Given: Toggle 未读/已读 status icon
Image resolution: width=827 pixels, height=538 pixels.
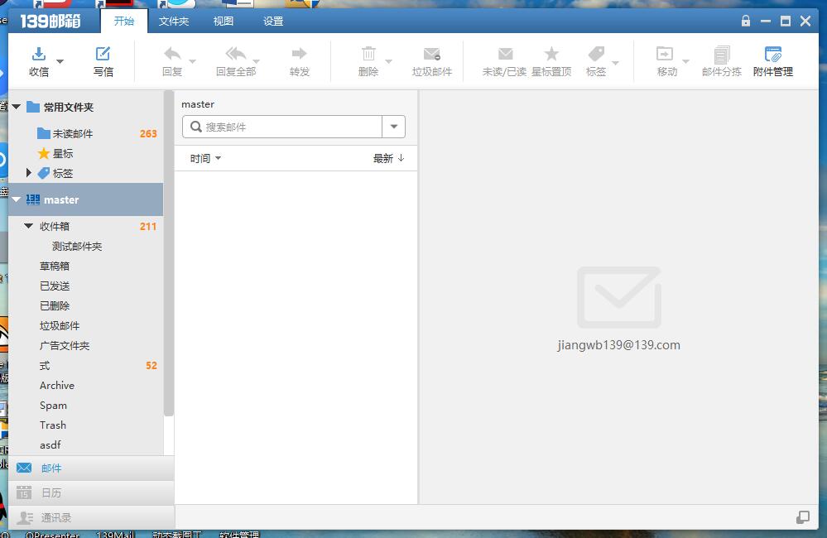Looking at the screenshot, I should click(x=505, y=54).
